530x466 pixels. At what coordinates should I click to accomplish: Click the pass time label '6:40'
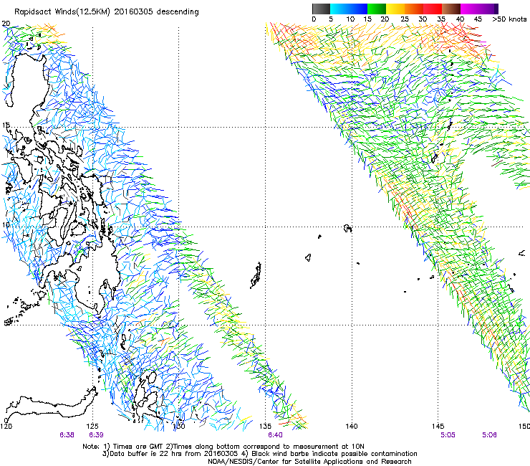pos(275,435)
